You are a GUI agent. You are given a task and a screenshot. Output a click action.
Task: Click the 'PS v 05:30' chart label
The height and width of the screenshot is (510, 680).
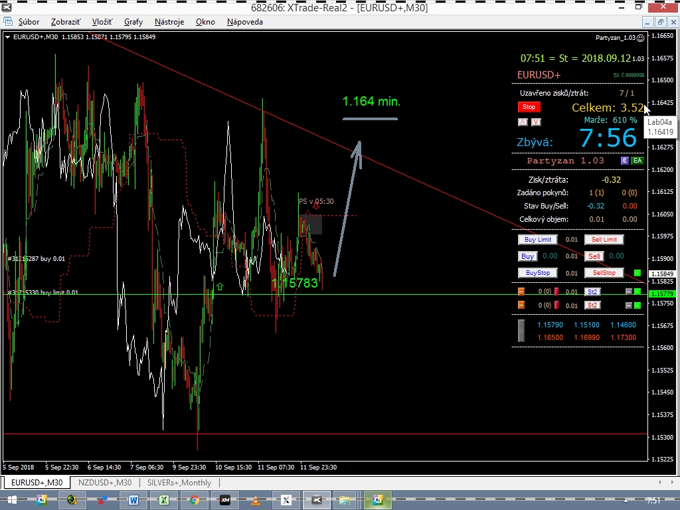(x=316, y=201)
